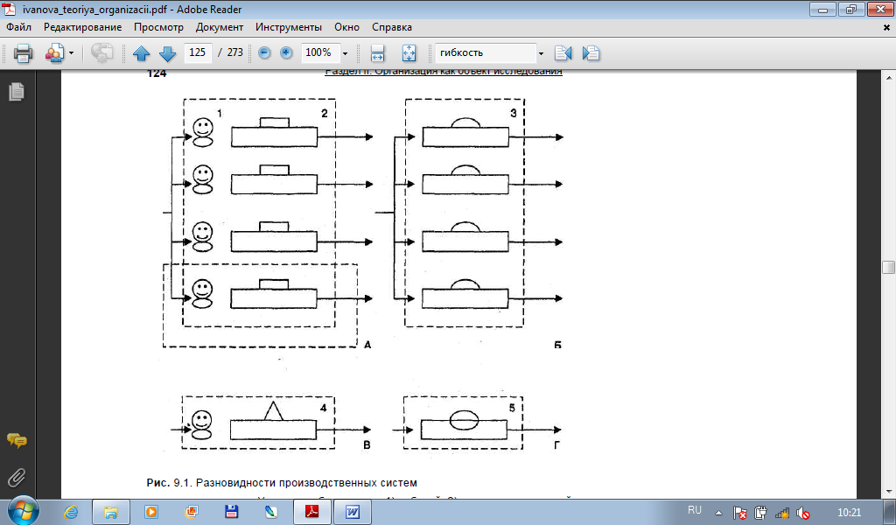Open the Справка menu

392,27
